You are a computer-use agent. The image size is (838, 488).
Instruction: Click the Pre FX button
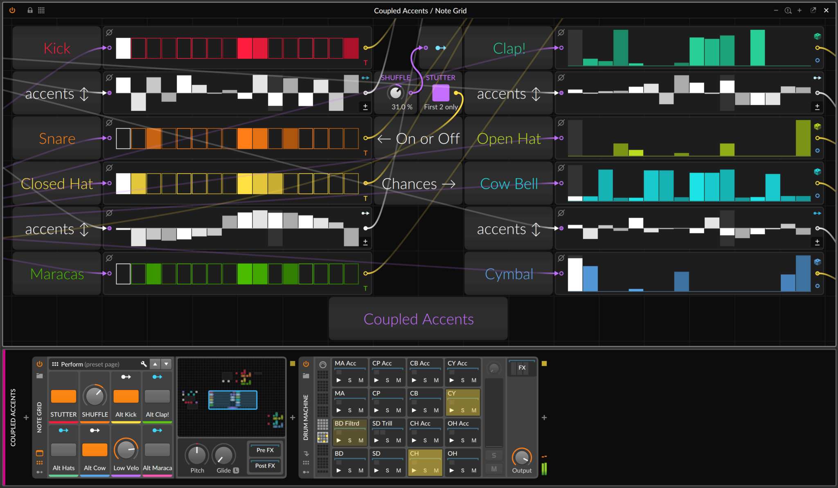[264, 450]
